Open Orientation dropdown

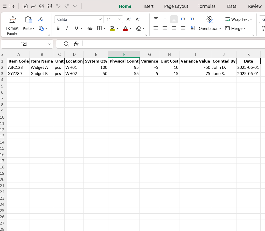pos(210,29)
